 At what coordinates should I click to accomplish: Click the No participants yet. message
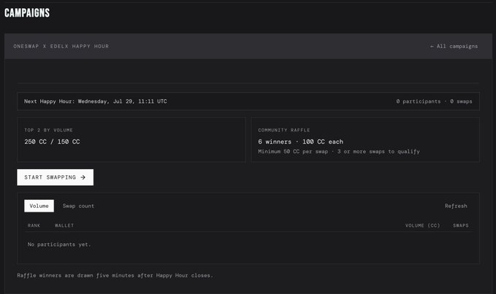tap(59, 244)
